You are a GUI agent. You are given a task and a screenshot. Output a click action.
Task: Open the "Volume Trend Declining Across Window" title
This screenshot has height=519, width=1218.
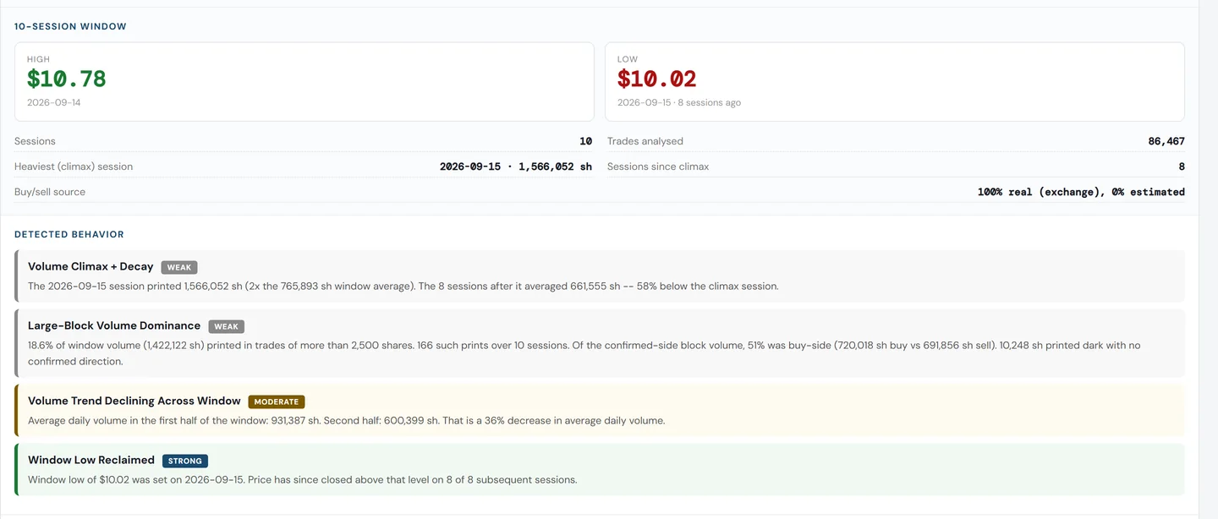coord(134,401)
